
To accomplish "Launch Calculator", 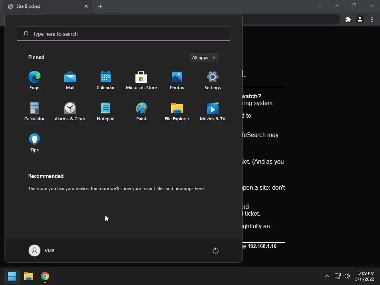I will pyautogui.click(x=35, y=111).
